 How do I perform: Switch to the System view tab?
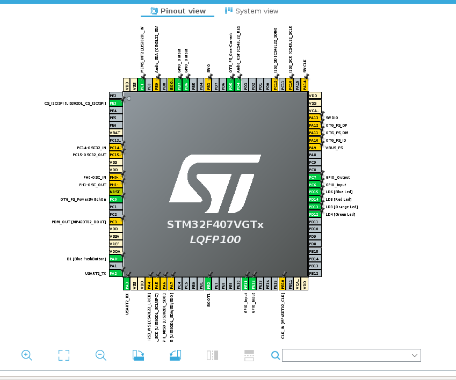point(251,10)
